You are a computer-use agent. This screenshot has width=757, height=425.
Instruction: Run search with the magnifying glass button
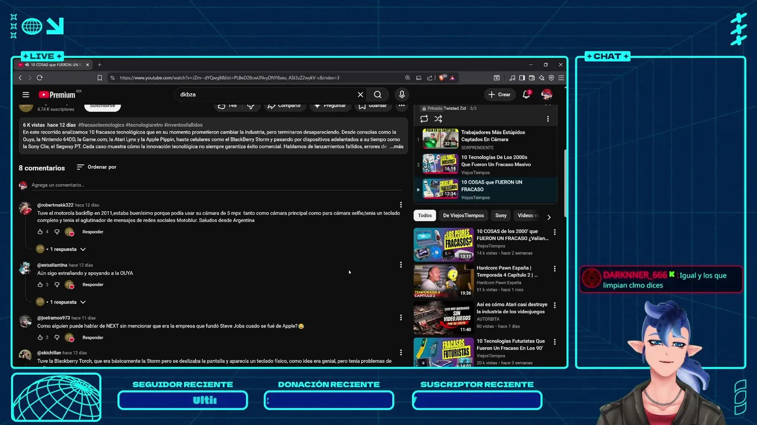(377, 94)
